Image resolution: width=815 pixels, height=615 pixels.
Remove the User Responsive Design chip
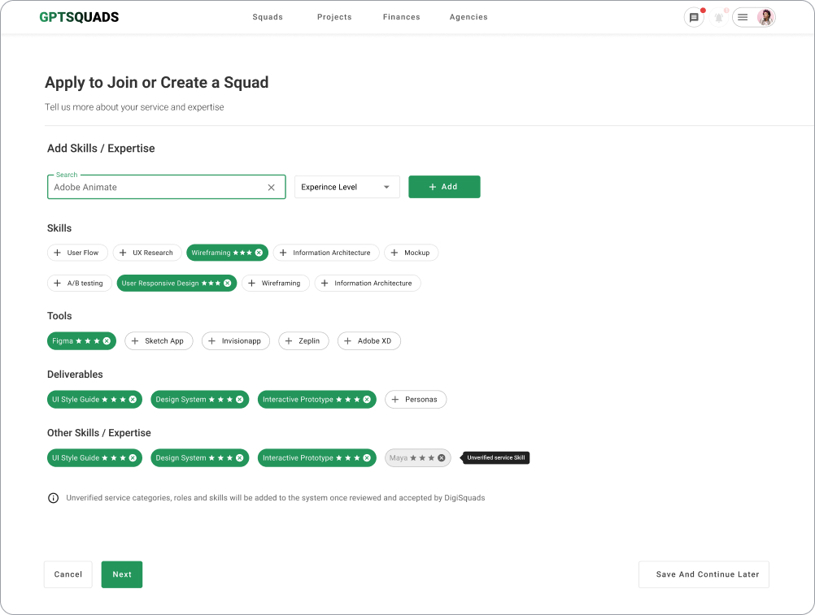click(227, 284)
